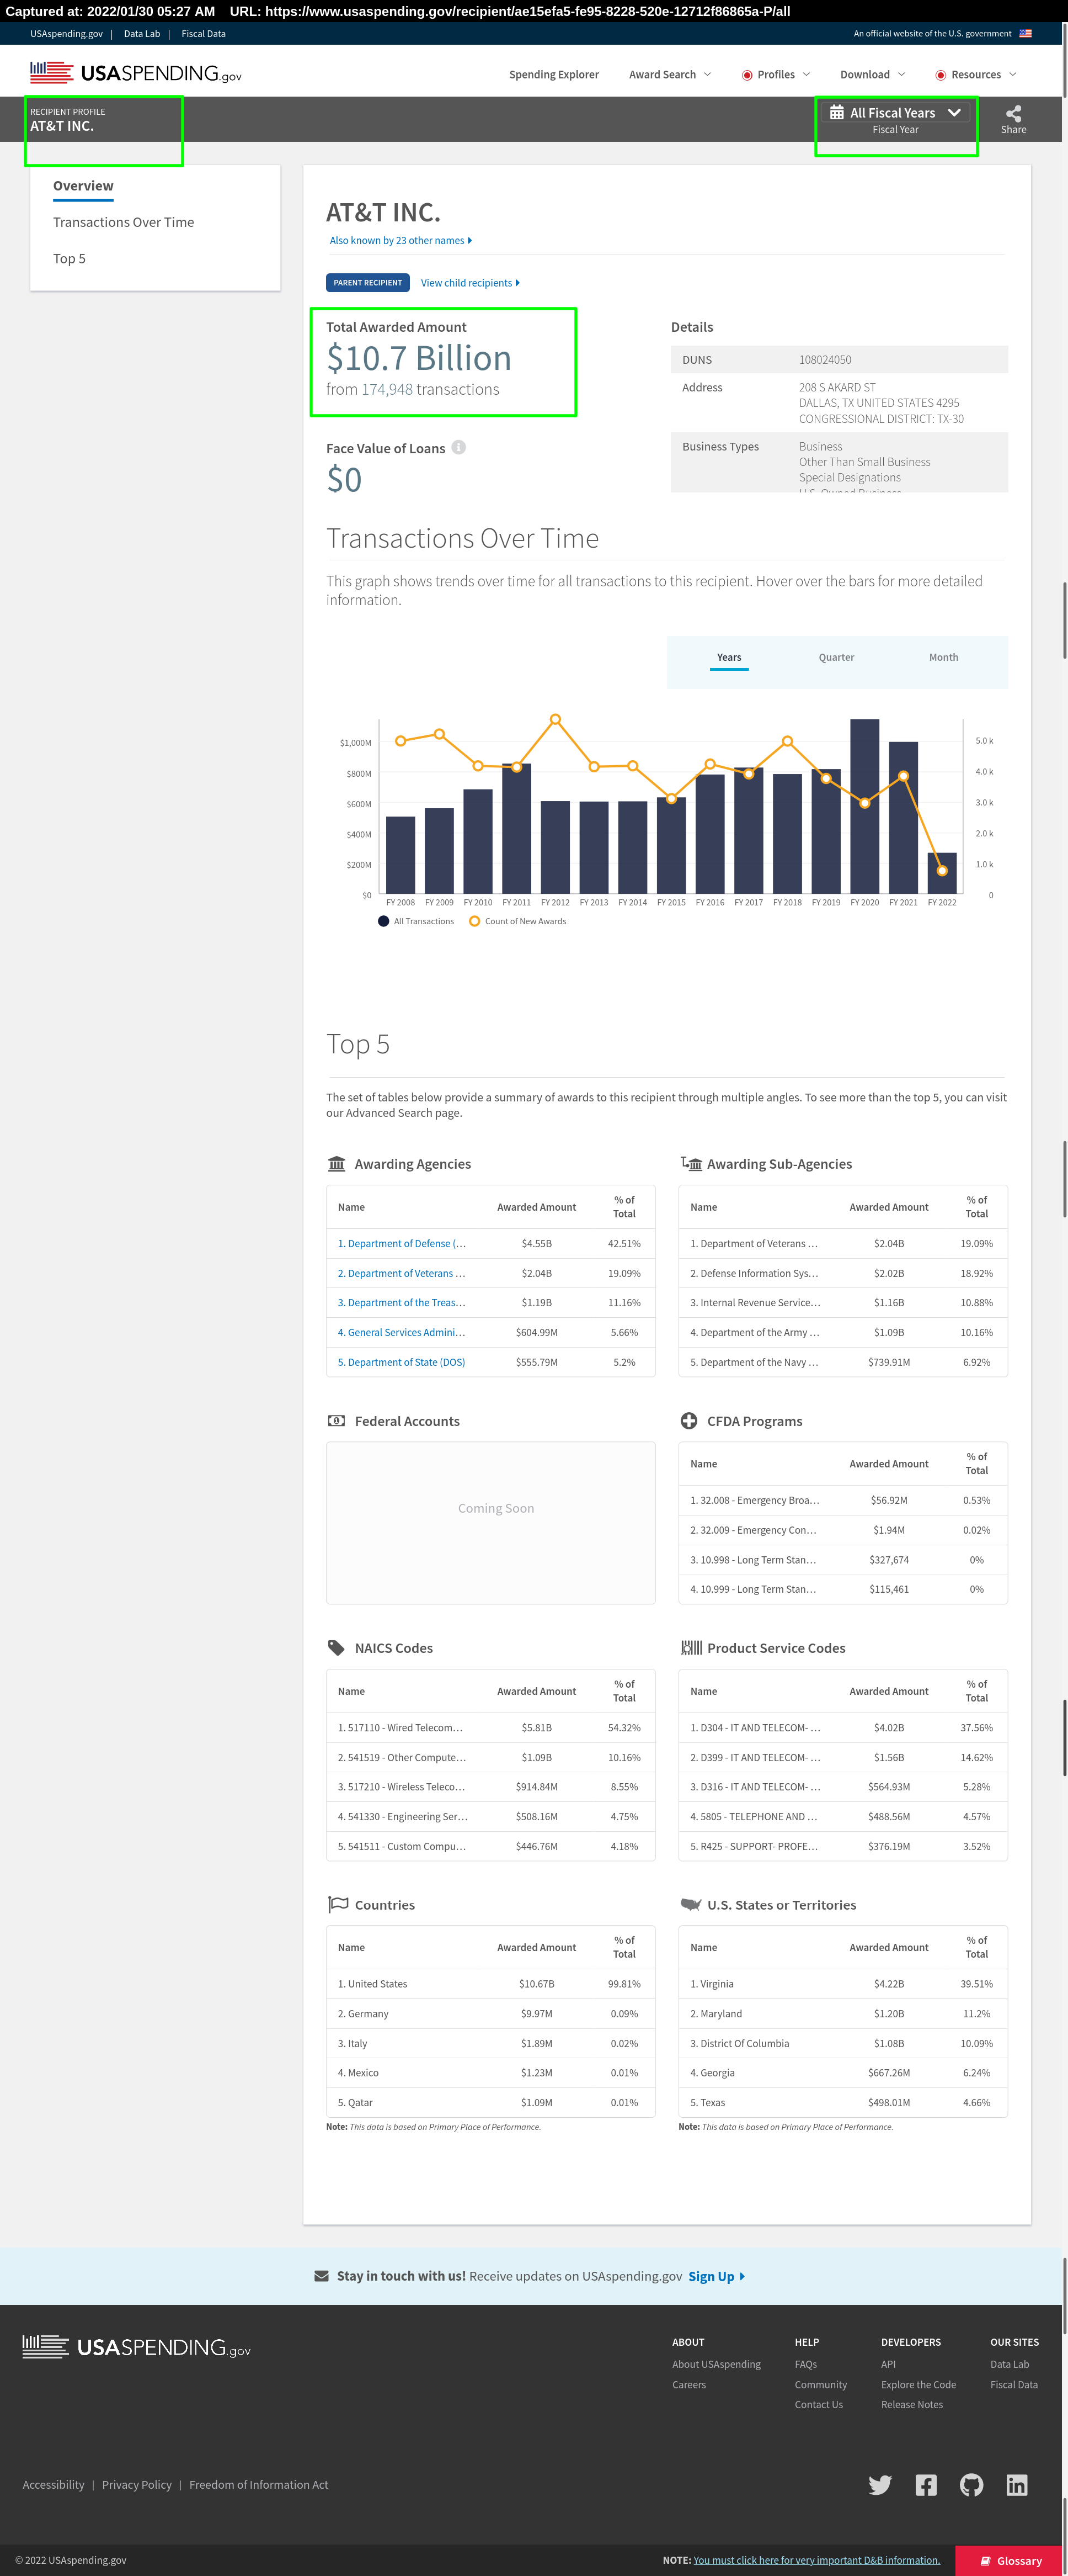Jump to Top 5 in sidebar
The image size is (1068, 2576).
(x=69, y=258)
